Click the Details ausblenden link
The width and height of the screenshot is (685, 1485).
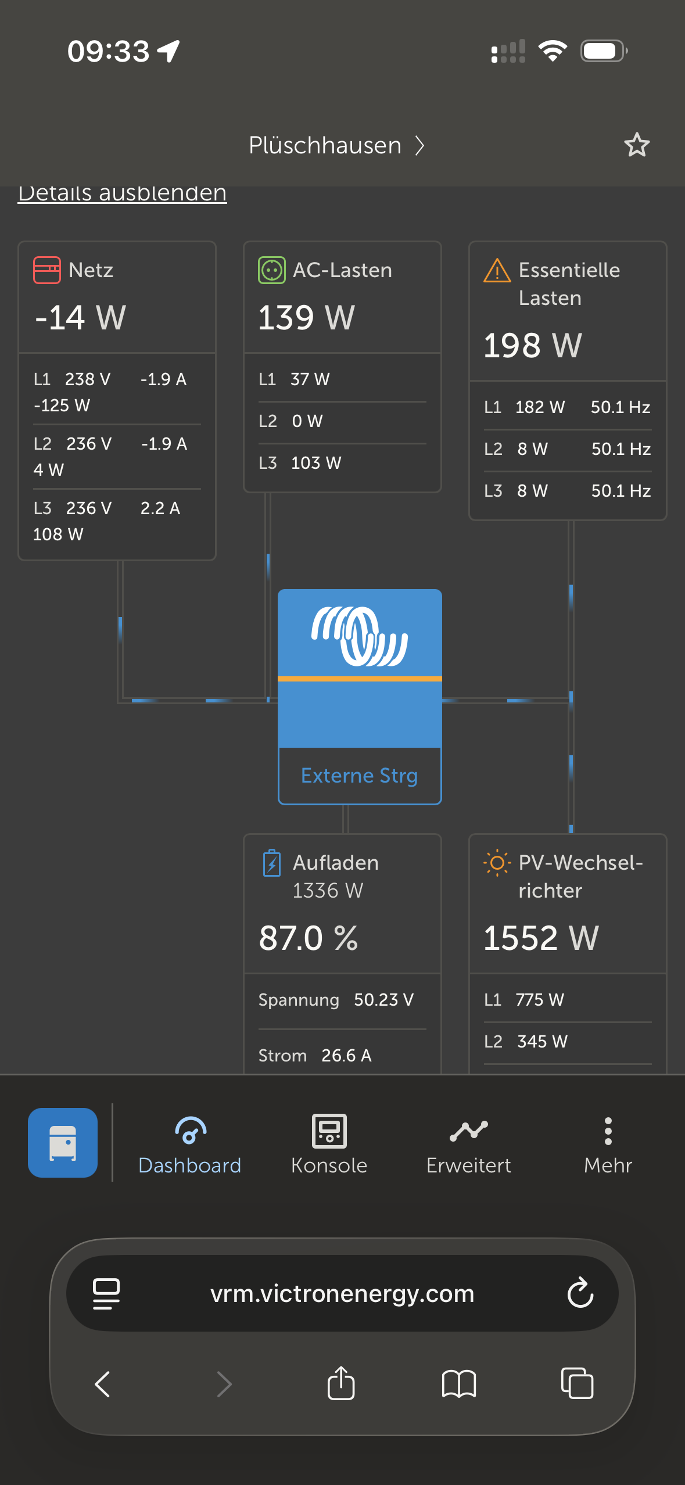[122, 194]
